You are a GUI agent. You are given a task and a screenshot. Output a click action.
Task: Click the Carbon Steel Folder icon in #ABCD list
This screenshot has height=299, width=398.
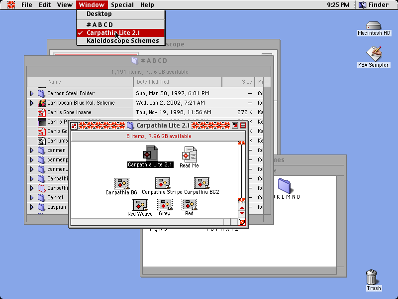[41, 93]
